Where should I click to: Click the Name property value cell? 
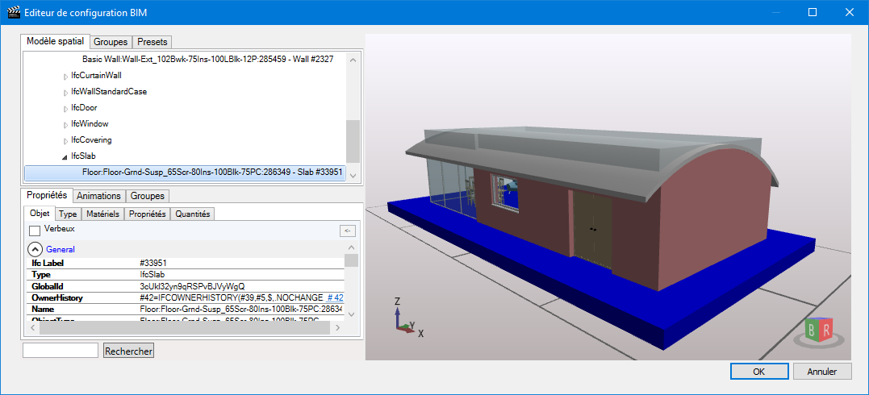(241, 309)
